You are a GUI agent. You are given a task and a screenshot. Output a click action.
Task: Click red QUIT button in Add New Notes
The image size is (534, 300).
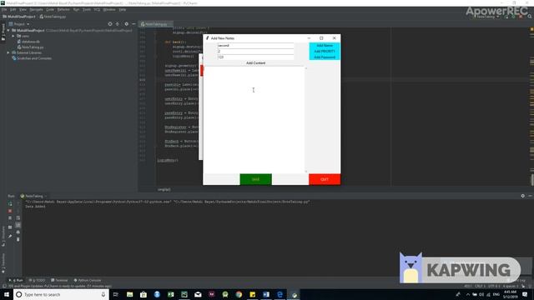click(x=325, y=179)
